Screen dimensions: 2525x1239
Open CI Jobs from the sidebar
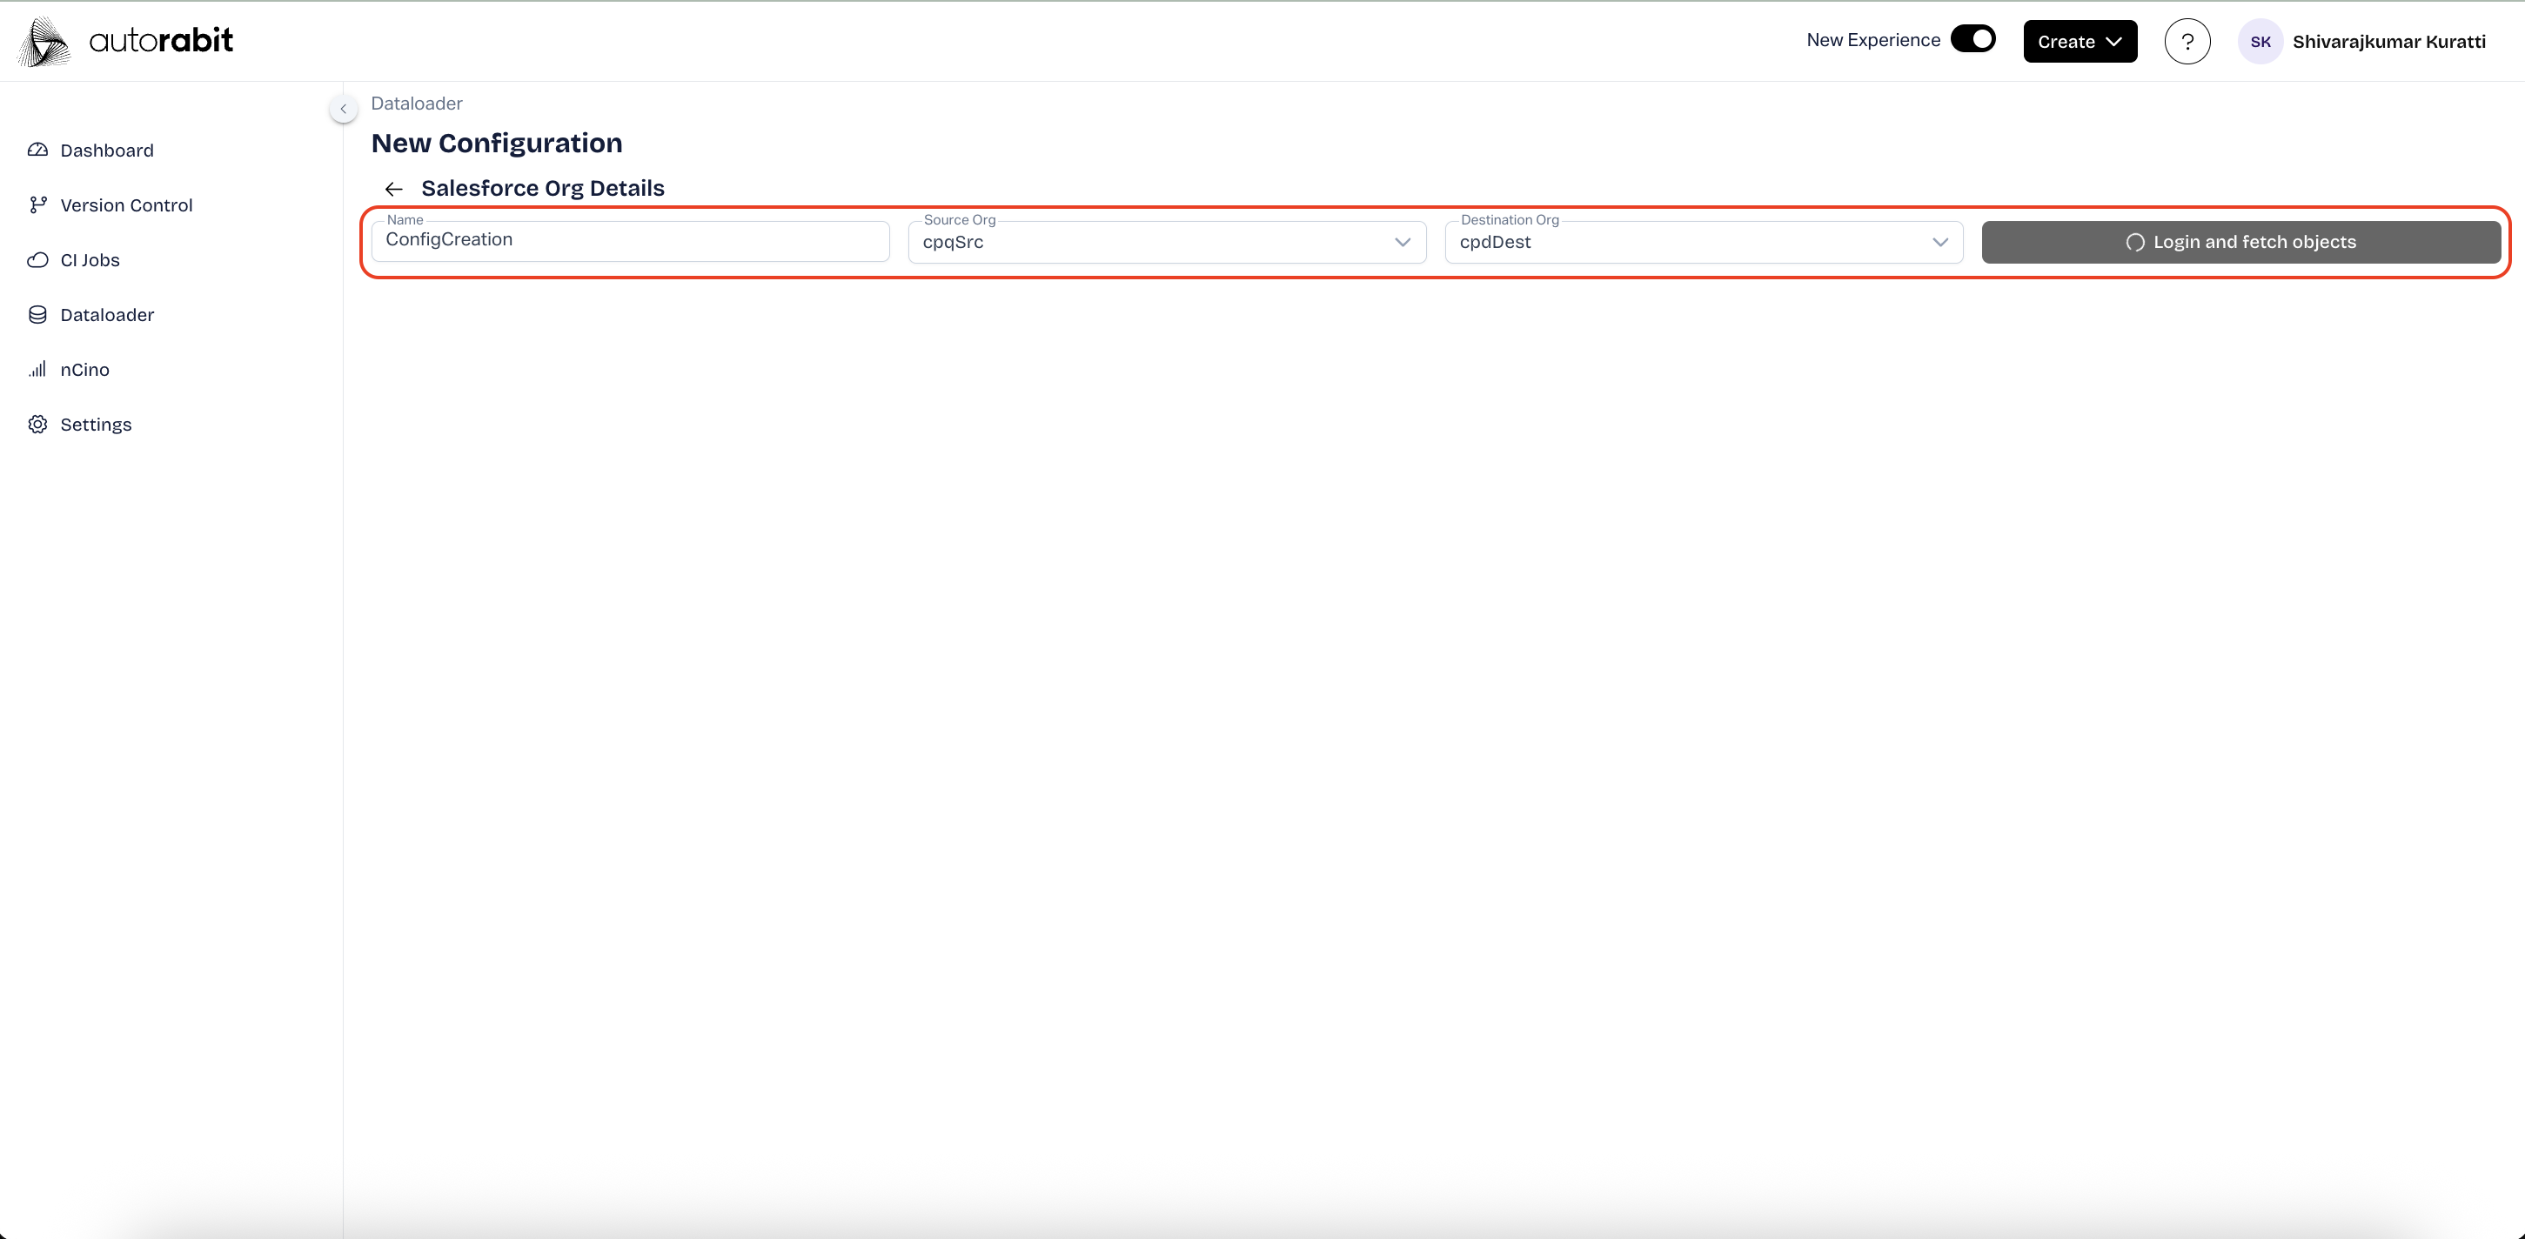pos(90,260)
